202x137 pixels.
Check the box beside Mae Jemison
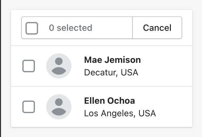[29, 66]
